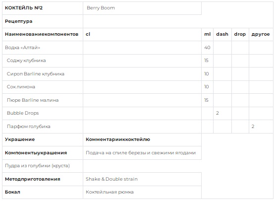275x201 pixels.
Task: Click the другое column header
Action: [261, 34]
